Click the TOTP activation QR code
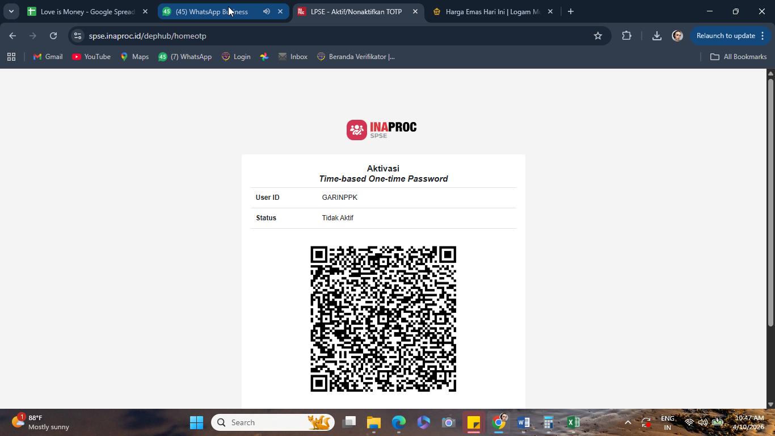The height and width of the screenshot is (436, 775). click(384, 319)
